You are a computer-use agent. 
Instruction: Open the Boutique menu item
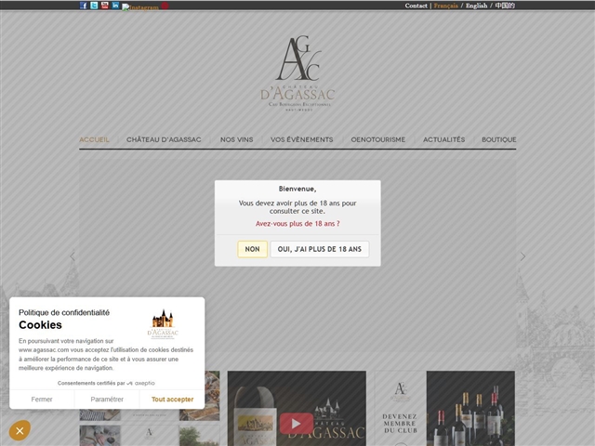coord(499,139)
